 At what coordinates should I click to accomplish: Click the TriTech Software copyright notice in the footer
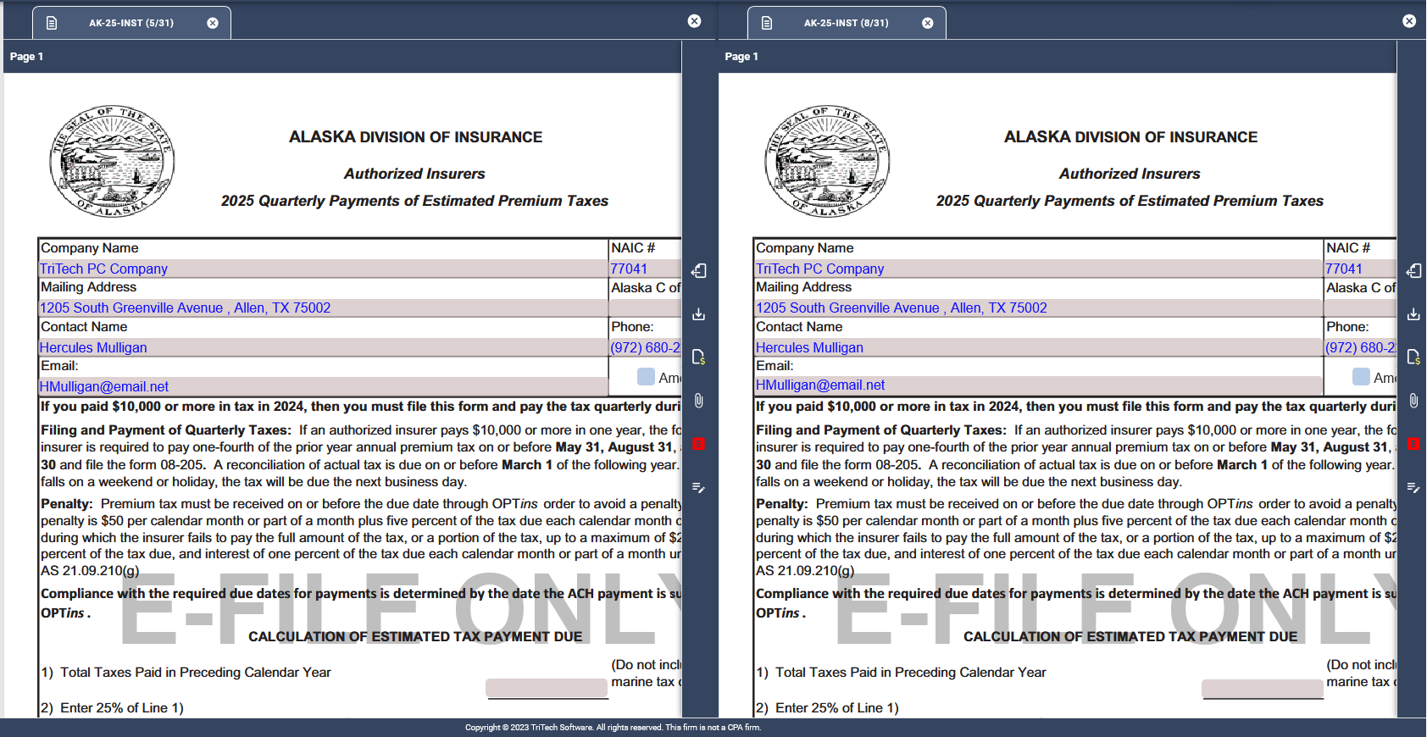pos(613,728)
